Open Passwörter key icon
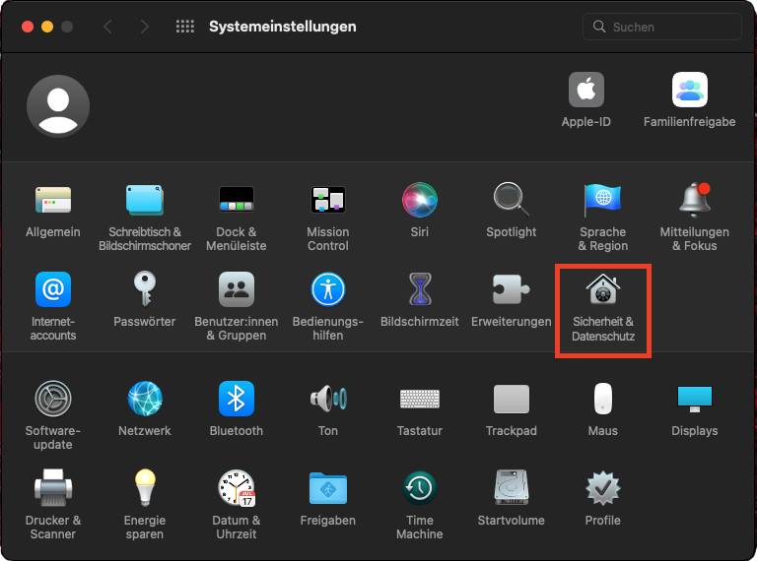The width and height of the screenshot is (757, 561). click(x=145, y=289)
